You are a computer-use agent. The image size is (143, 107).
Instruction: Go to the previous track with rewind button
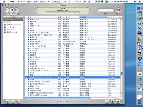[7, 10]
